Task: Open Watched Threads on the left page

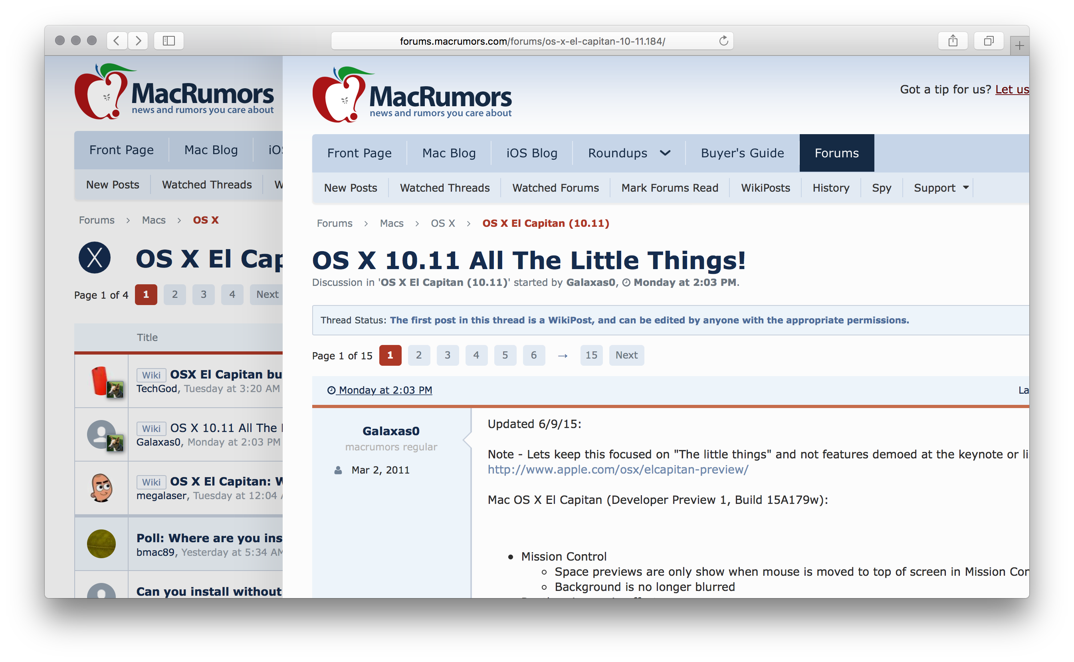Action: (x=207, y=185)
